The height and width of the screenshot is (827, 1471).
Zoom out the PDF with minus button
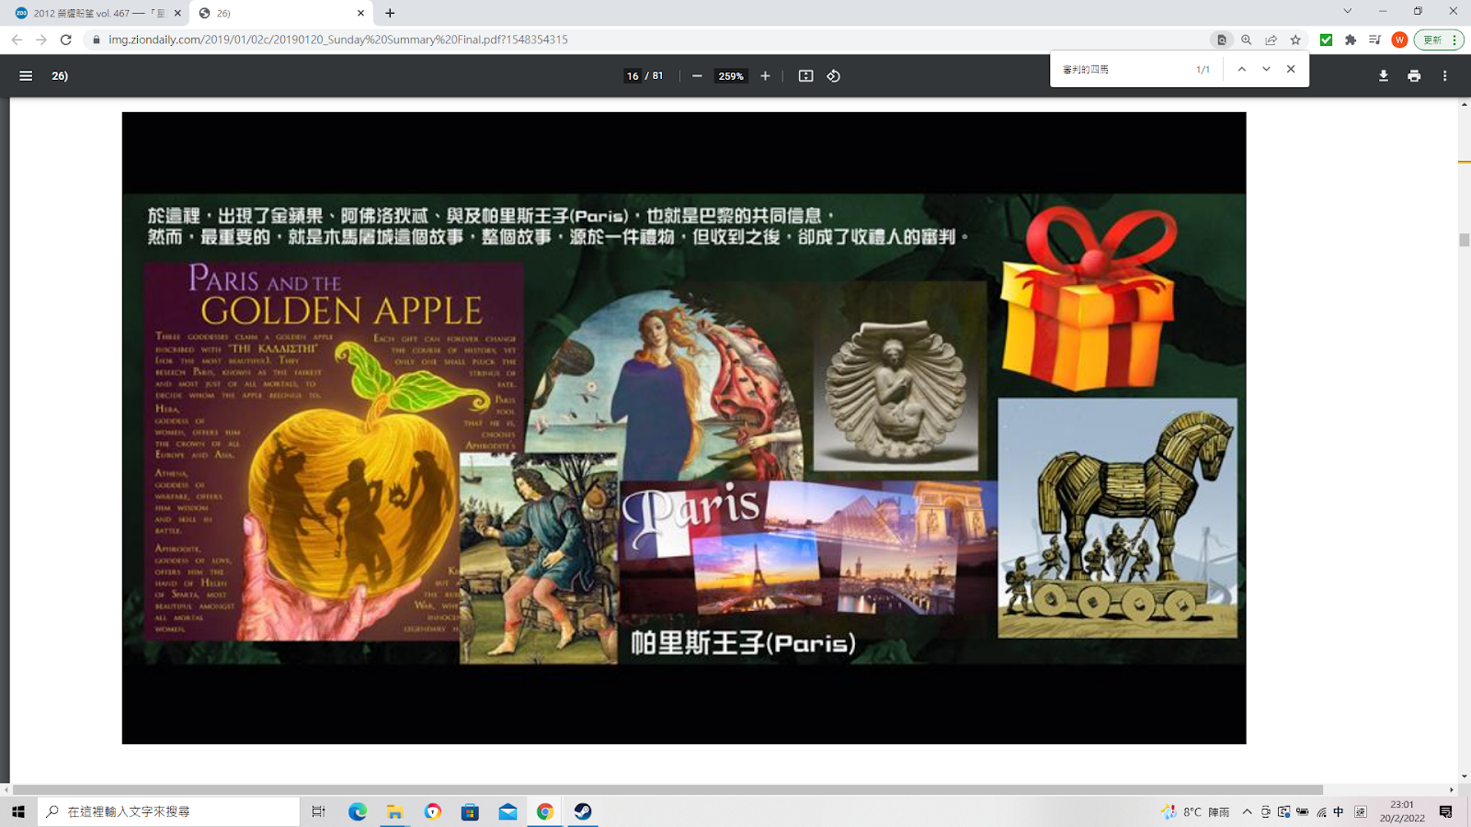point(697,76)
